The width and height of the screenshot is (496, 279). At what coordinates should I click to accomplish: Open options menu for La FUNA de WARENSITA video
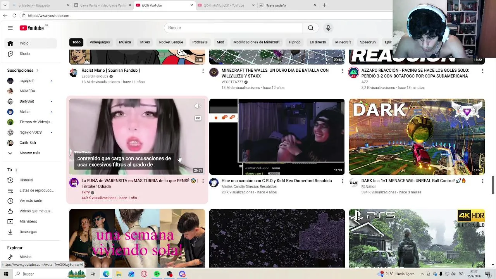(x=203, y=181)
